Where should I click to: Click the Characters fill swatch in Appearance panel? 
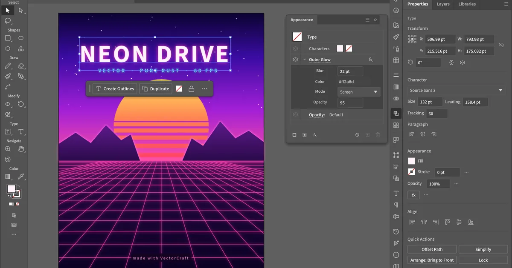coord(340,48)
